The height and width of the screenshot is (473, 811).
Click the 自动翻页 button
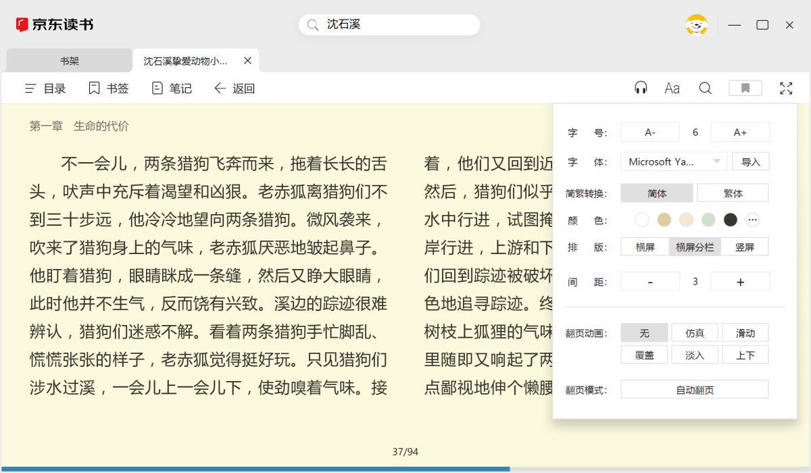point(694,390)
